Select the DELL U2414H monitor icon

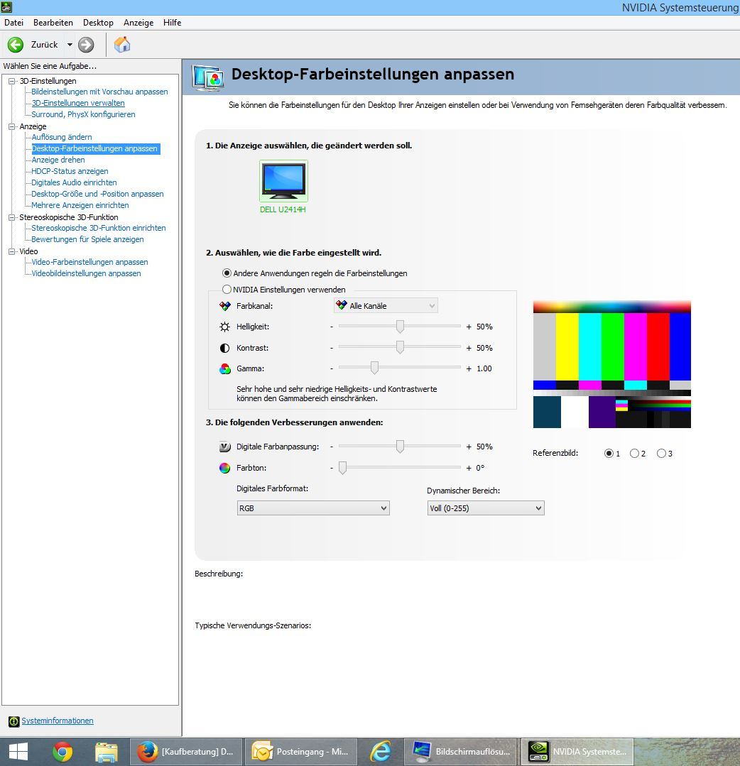[x=283, y=181]
